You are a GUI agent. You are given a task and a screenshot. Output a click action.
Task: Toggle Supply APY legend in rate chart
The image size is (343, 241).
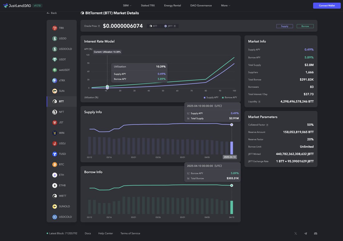pos(211,97)
